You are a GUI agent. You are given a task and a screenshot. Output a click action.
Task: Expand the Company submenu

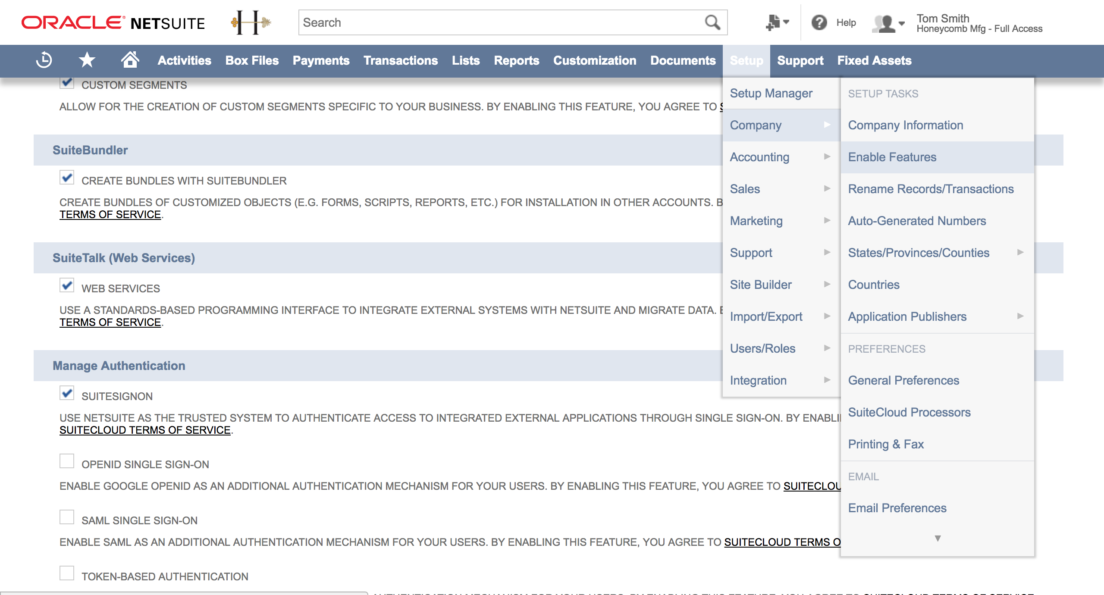pos(781,125)
